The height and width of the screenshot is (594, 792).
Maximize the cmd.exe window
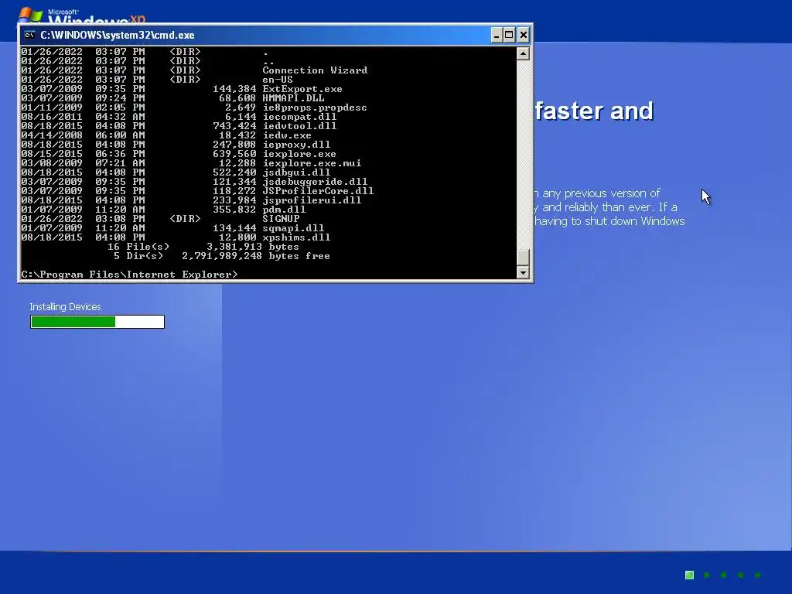pos(509,35)
